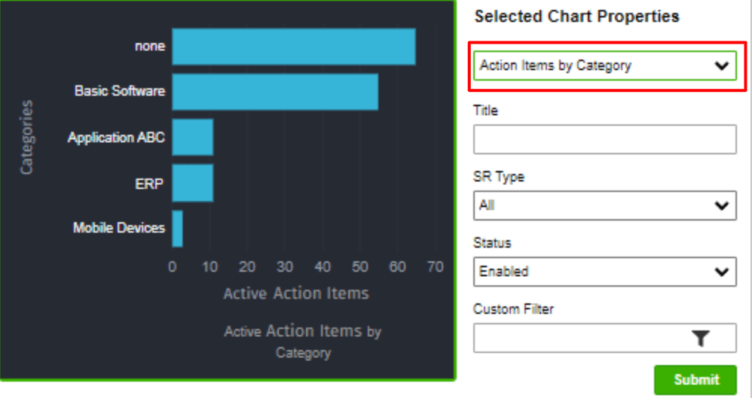Click the chart title Active Action Items by Category

click(x=303, y=342)
